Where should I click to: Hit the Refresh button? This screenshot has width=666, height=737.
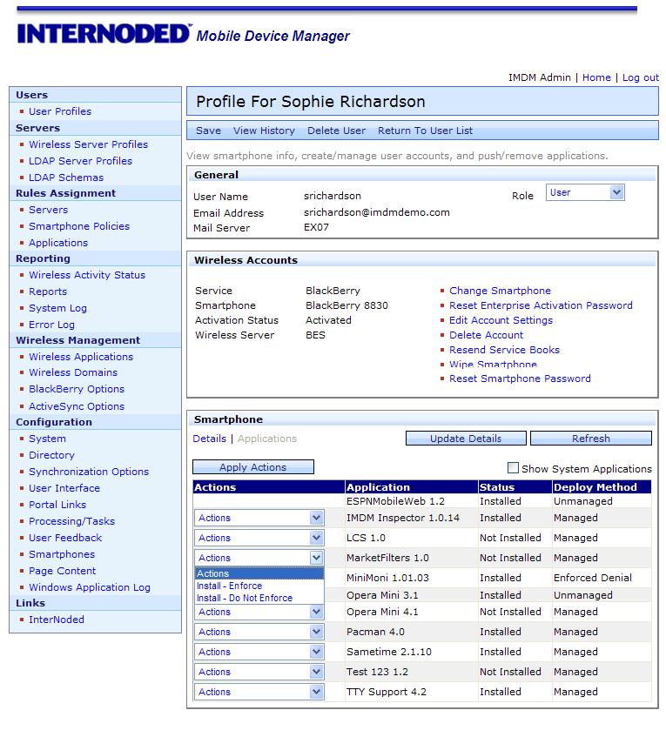[x=590, y=439]
